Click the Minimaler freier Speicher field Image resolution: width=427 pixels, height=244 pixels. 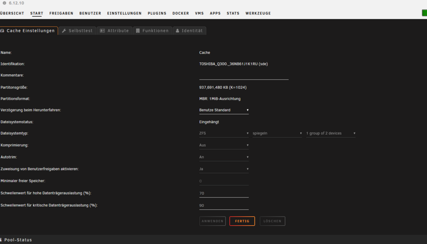224,181
